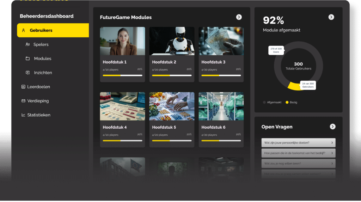
Task: Click the Beheerdersdashboard heading
Action: coord(47,16)
